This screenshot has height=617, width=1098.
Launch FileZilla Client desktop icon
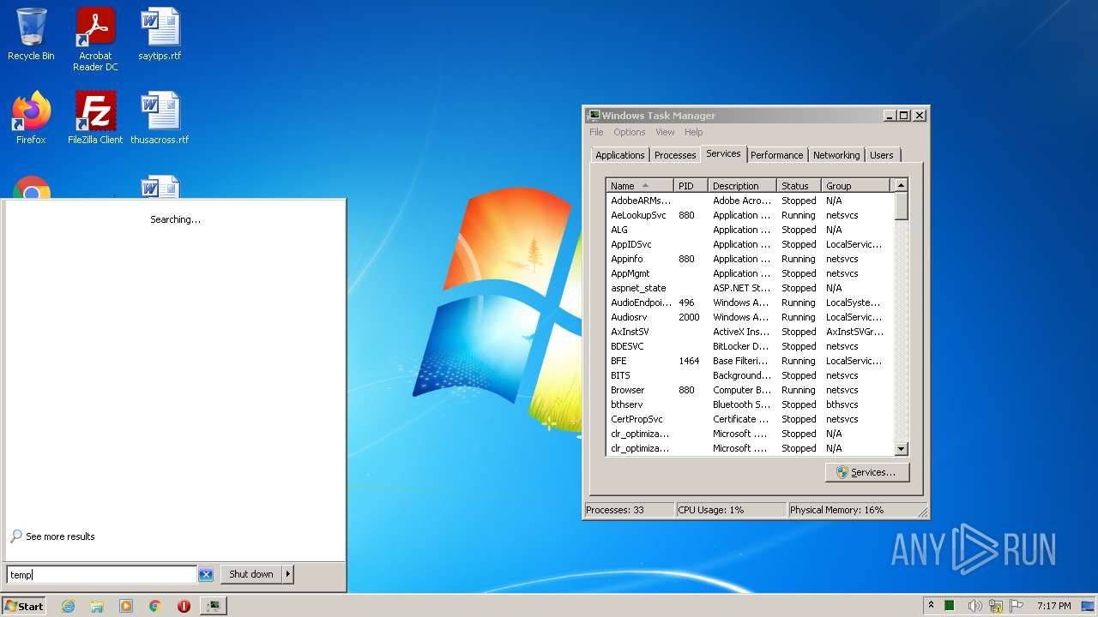(95, 117)
